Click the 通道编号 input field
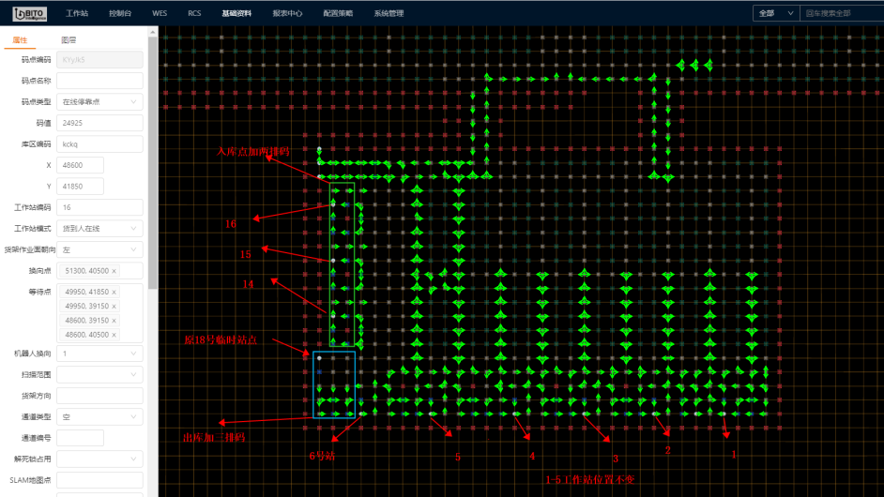This screenshot has width=884, height=497. (80, 438)
